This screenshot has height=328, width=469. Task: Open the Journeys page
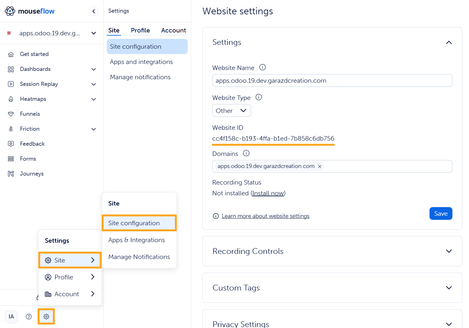pos(32,174)
